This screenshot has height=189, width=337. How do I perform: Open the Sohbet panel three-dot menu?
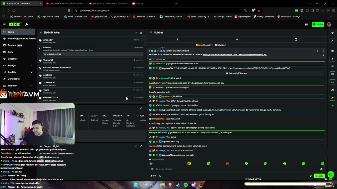pos(323,33)
